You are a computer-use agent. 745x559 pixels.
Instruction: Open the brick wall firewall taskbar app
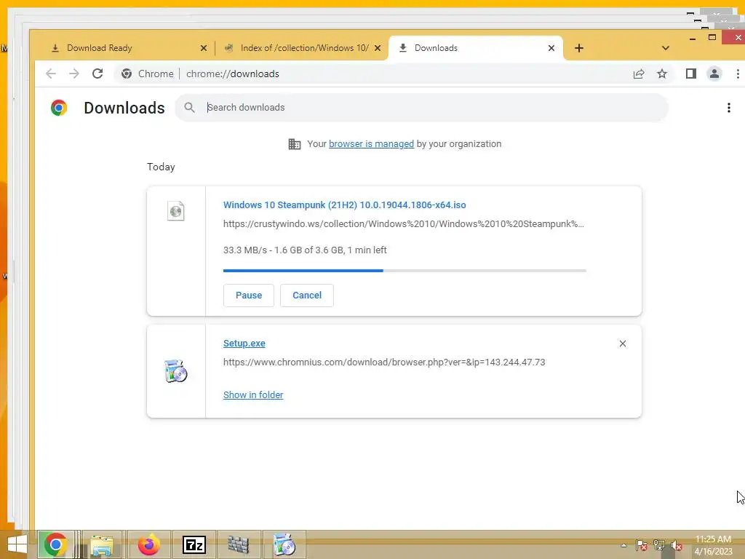[x=239, y=544]
